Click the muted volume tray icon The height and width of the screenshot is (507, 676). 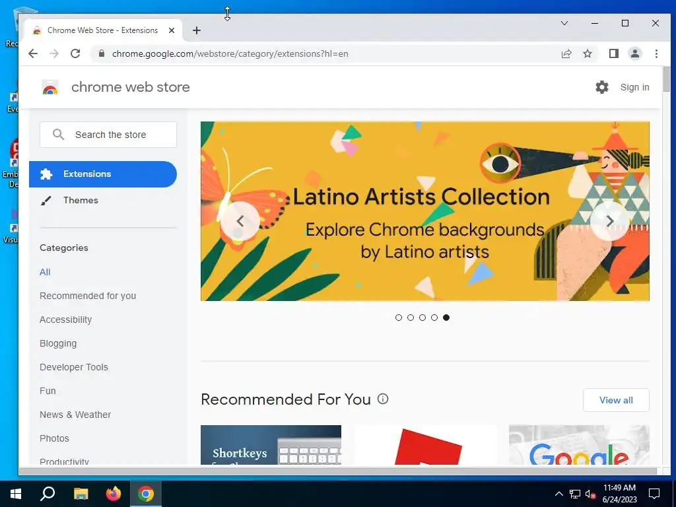(x=590, y=494)
